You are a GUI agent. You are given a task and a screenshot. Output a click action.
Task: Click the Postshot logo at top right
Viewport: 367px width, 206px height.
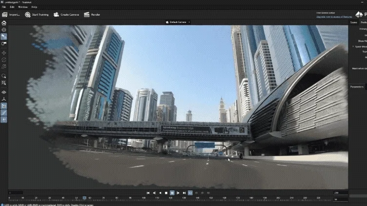tap(361, 15)
